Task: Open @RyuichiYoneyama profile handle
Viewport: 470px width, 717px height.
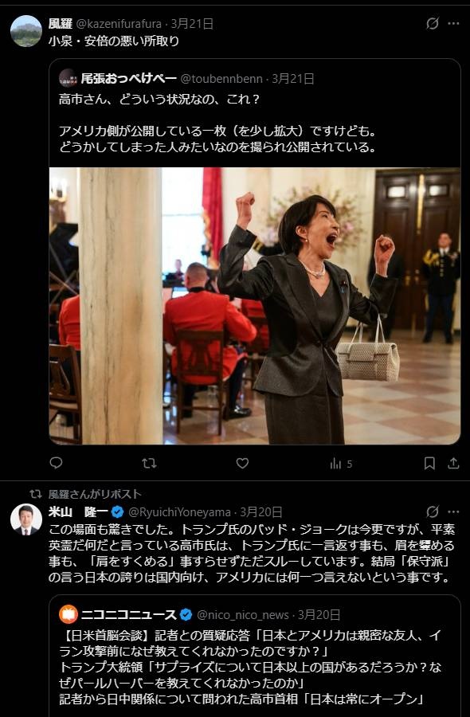Action: pos(179,511)
